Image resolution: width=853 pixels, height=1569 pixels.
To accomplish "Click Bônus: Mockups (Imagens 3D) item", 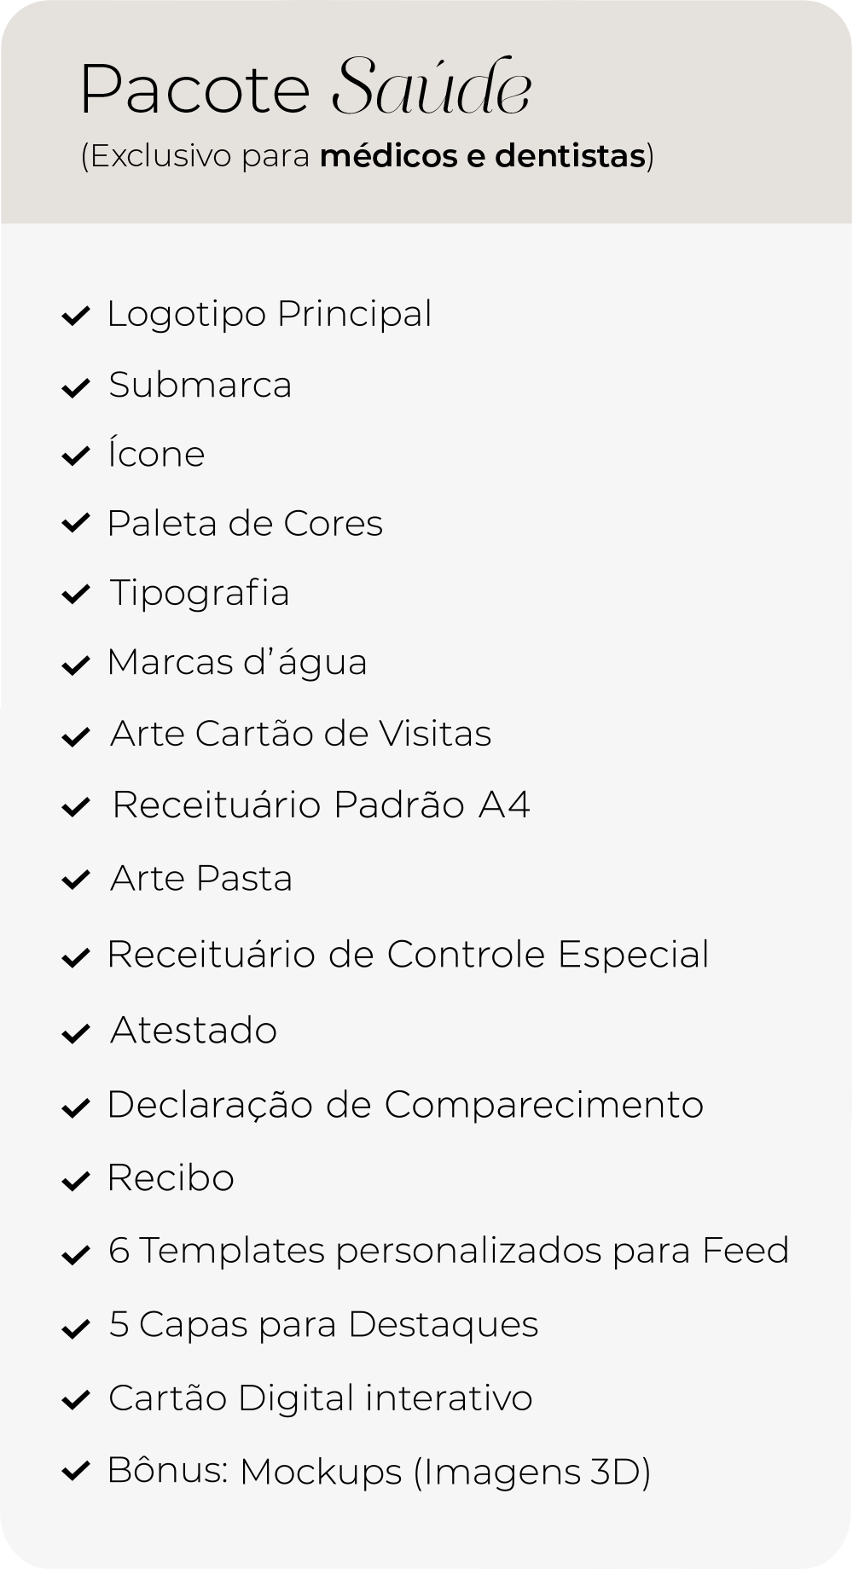I will pyautogui.click(x=379, y=1472).
